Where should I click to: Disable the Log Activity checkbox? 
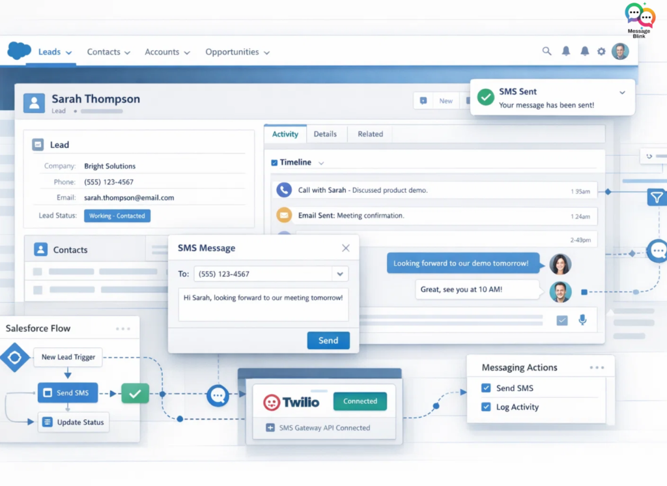pos(485,407)
